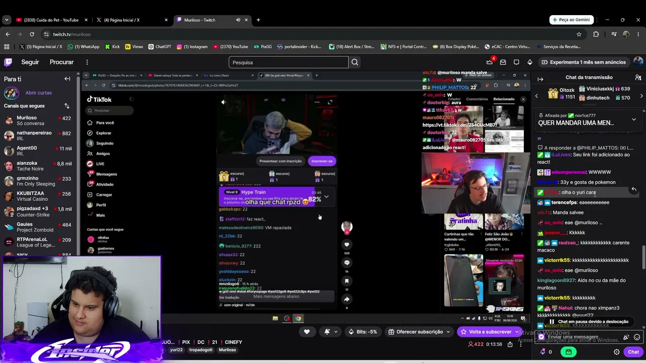646x363 pixels.
Task: Open the emote picker in chat
Action: [637, 337]
